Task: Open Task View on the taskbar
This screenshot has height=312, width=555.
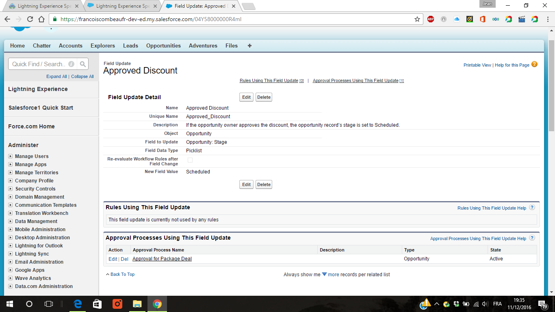Action: click(x=49, y=304)
